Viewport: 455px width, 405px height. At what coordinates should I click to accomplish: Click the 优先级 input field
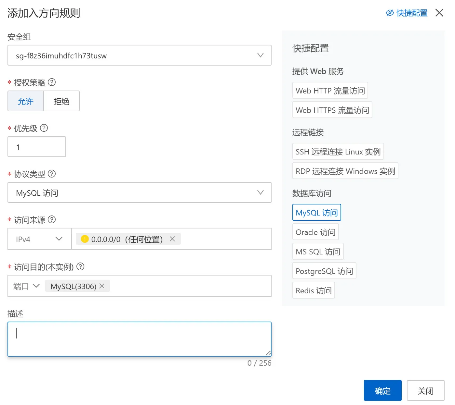click(37, 147)
